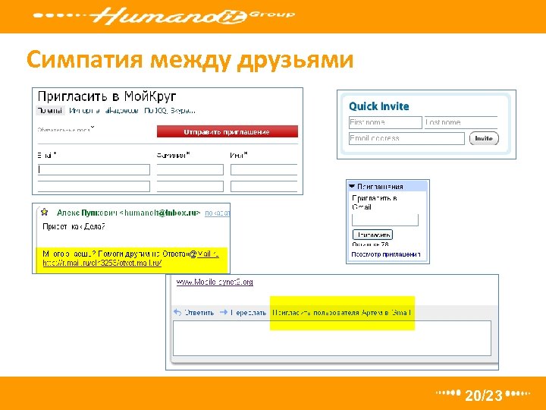
Task: Click the Email address field in Quick Invite
Action: [x=406, y=138]
